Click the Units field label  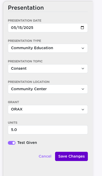tap(13, 123)
